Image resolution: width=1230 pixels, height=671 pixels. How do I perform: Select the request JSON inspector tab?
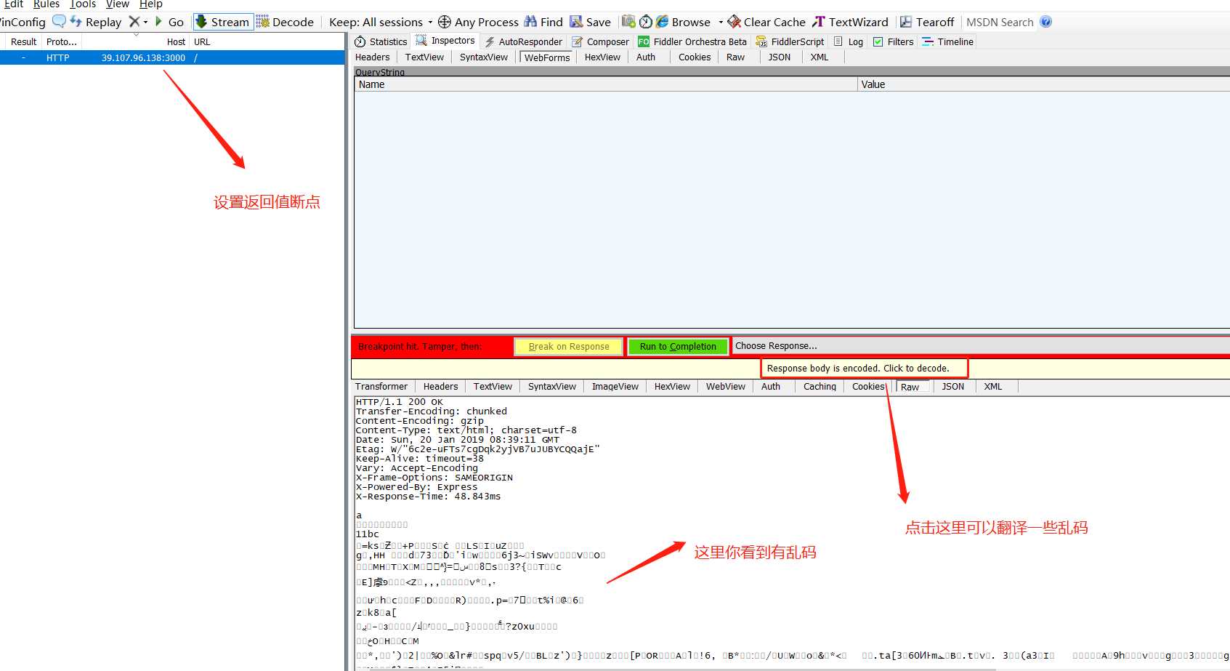780,57
